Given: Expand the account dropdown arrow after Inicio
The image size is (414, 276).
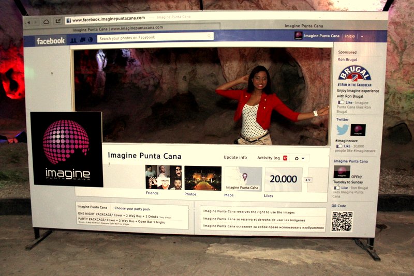Looking at the screenshot, I should click(362, 36).
